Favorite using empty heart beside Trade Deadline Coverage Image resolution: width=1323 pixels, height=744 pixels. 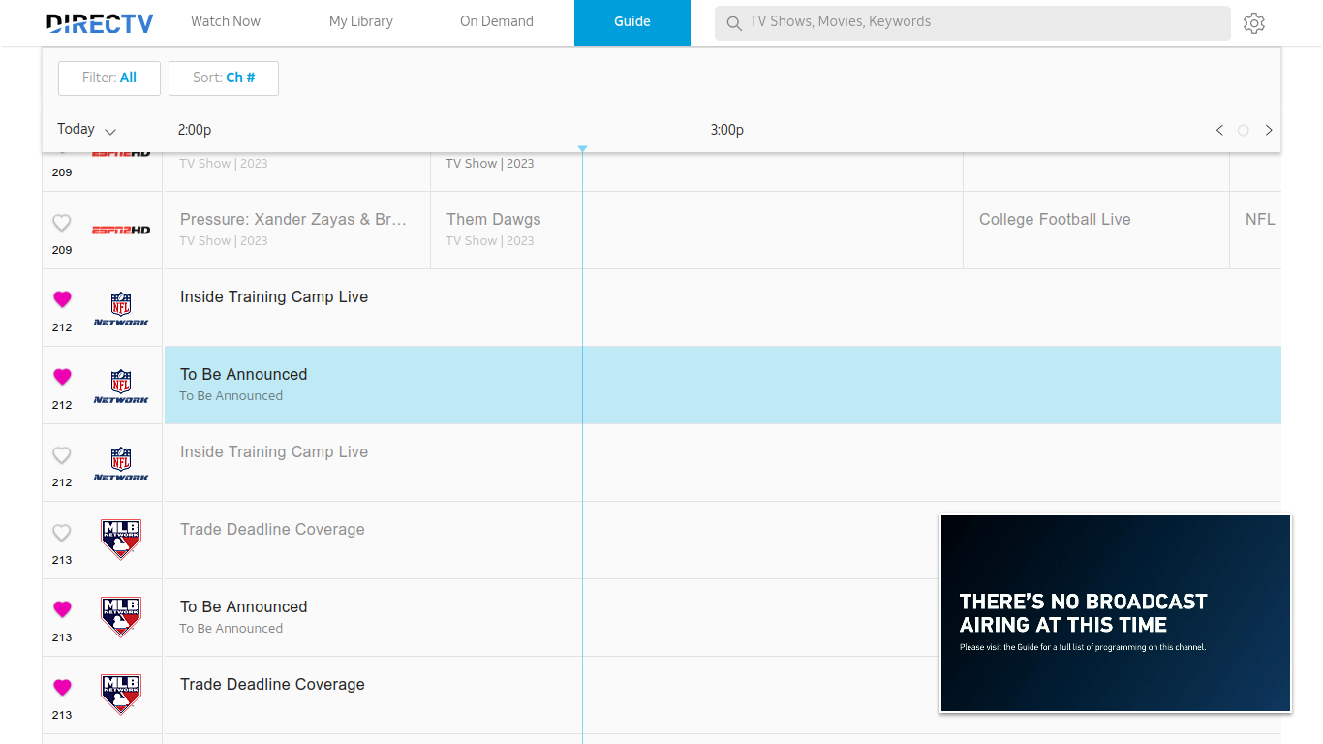(62, 533)
